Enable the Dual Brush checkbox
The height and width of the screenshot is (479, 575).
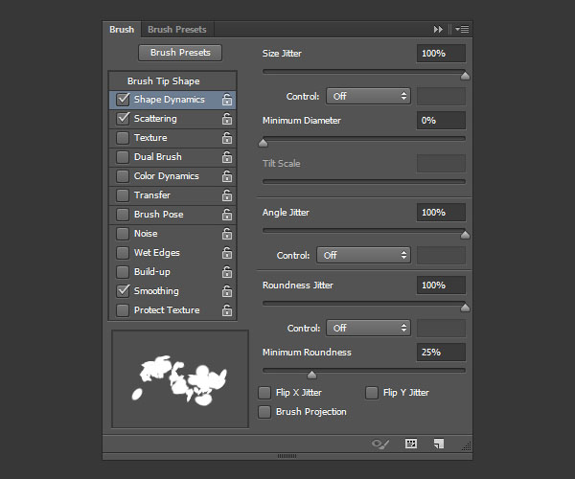123,157
